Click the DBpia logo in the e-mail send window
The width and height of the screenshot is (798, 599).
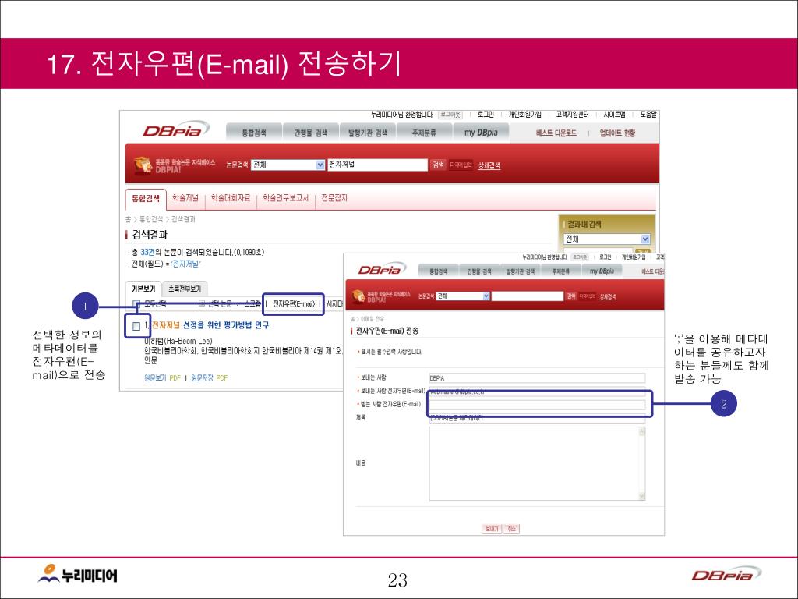(x=383, y=268)
